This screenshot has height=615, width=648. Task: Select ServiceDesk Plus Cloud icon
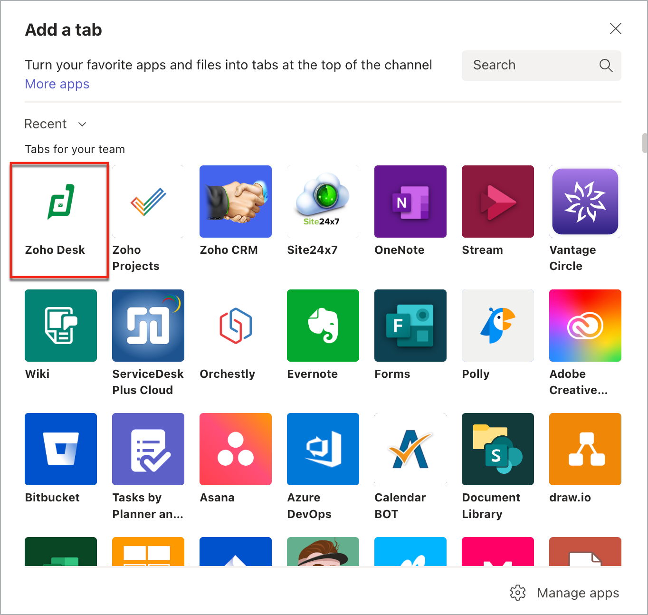pyautogui.click(x=148, y=326)
